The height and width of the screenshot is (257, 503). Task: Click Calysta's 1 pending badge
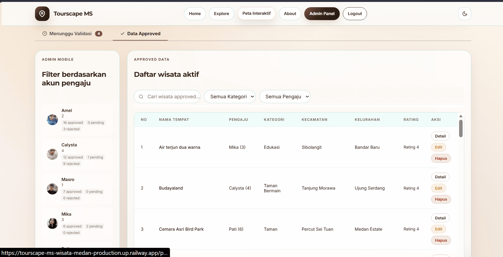(95, 157)
